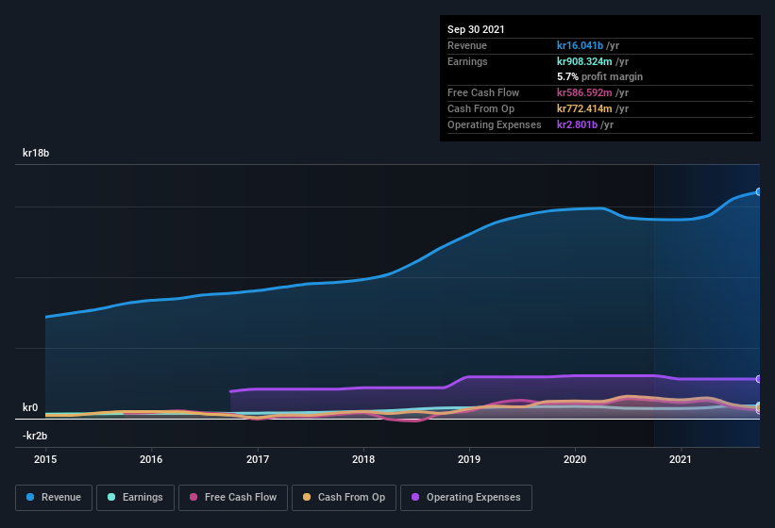The height and width of the screenshot is (528, 775).
Task: Click the kr908.324m earnings value in tooltip
Action: pyautogui.click(x=584, y=61)
